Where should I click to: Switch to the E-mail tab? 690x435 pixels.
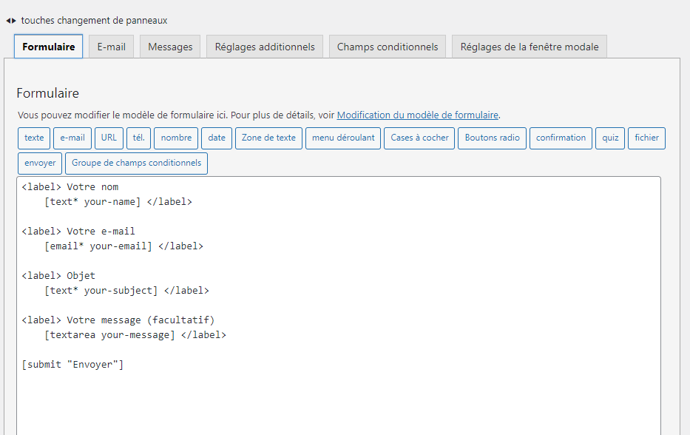point(112,47)
